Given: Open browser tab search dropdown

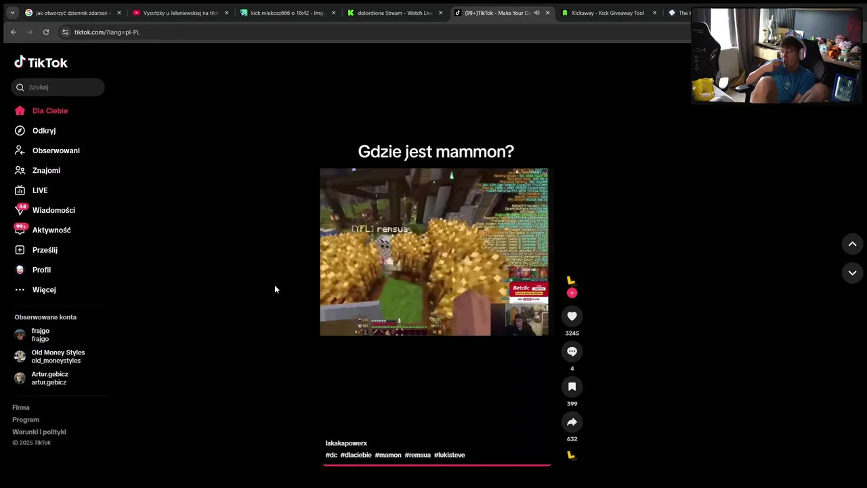Looking at the screenshot, I should [12, 13].
